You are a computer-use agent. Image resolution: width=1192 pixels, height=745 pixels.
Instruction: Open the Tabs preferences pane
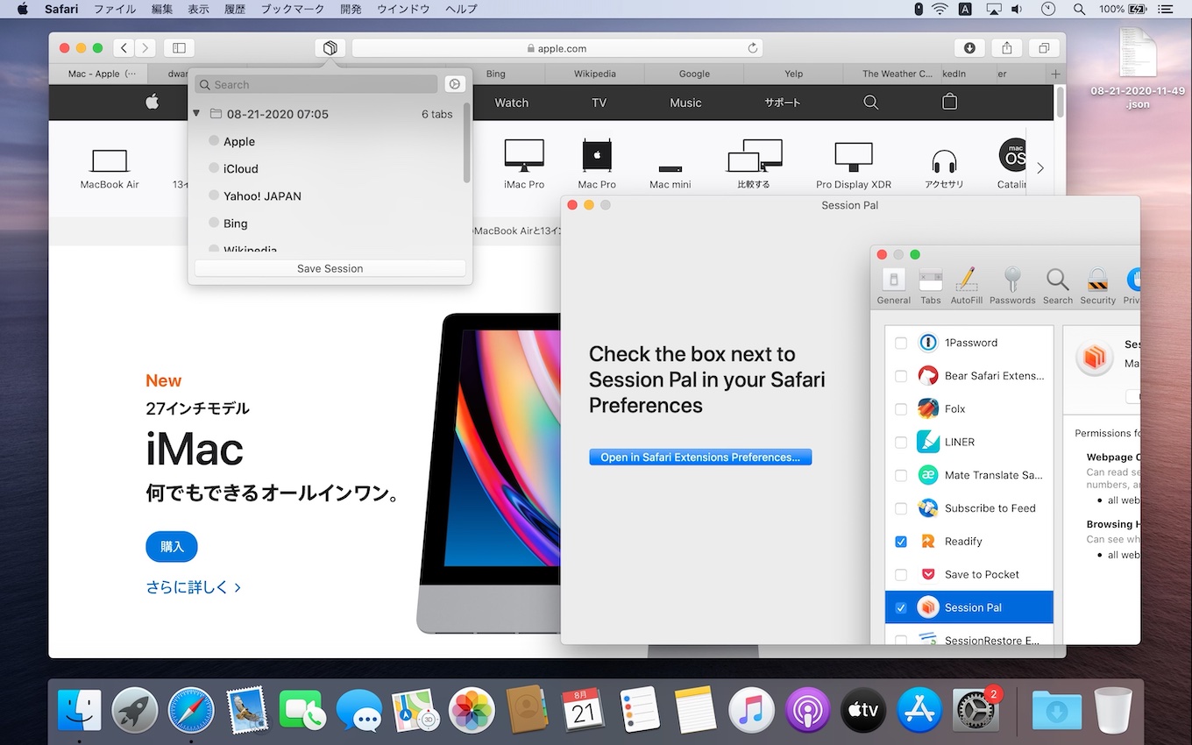pyautogui.click(x=930, y=287)
